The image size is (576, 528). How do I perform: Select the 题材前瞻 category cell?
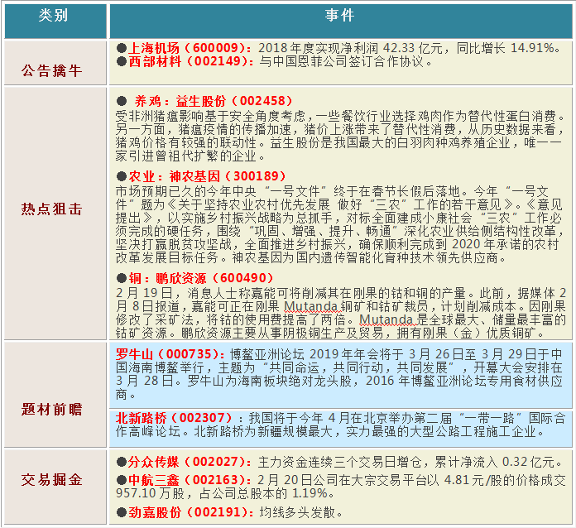pos(55,394)
